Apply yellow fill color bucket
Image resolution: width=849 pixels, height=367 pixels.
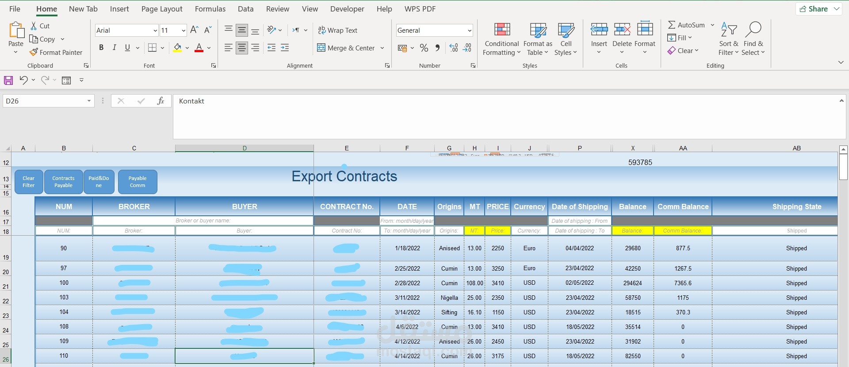tap(177, 48)
